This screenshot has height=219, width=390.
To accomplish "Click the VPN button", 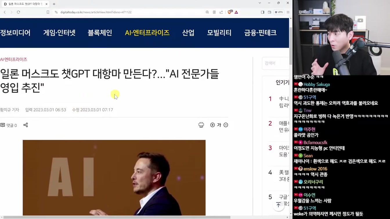I will tap(279, 12).
